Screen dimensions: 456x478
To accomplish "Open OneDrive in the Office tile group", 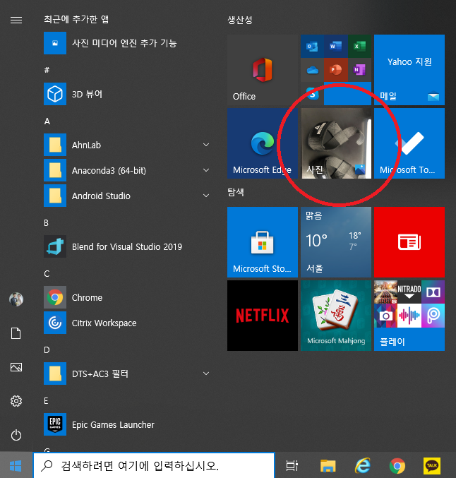I will [x=312, y=70].
